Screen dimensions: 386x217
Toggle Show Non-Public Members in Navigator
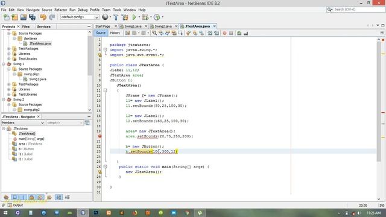(x=31, y=197)
